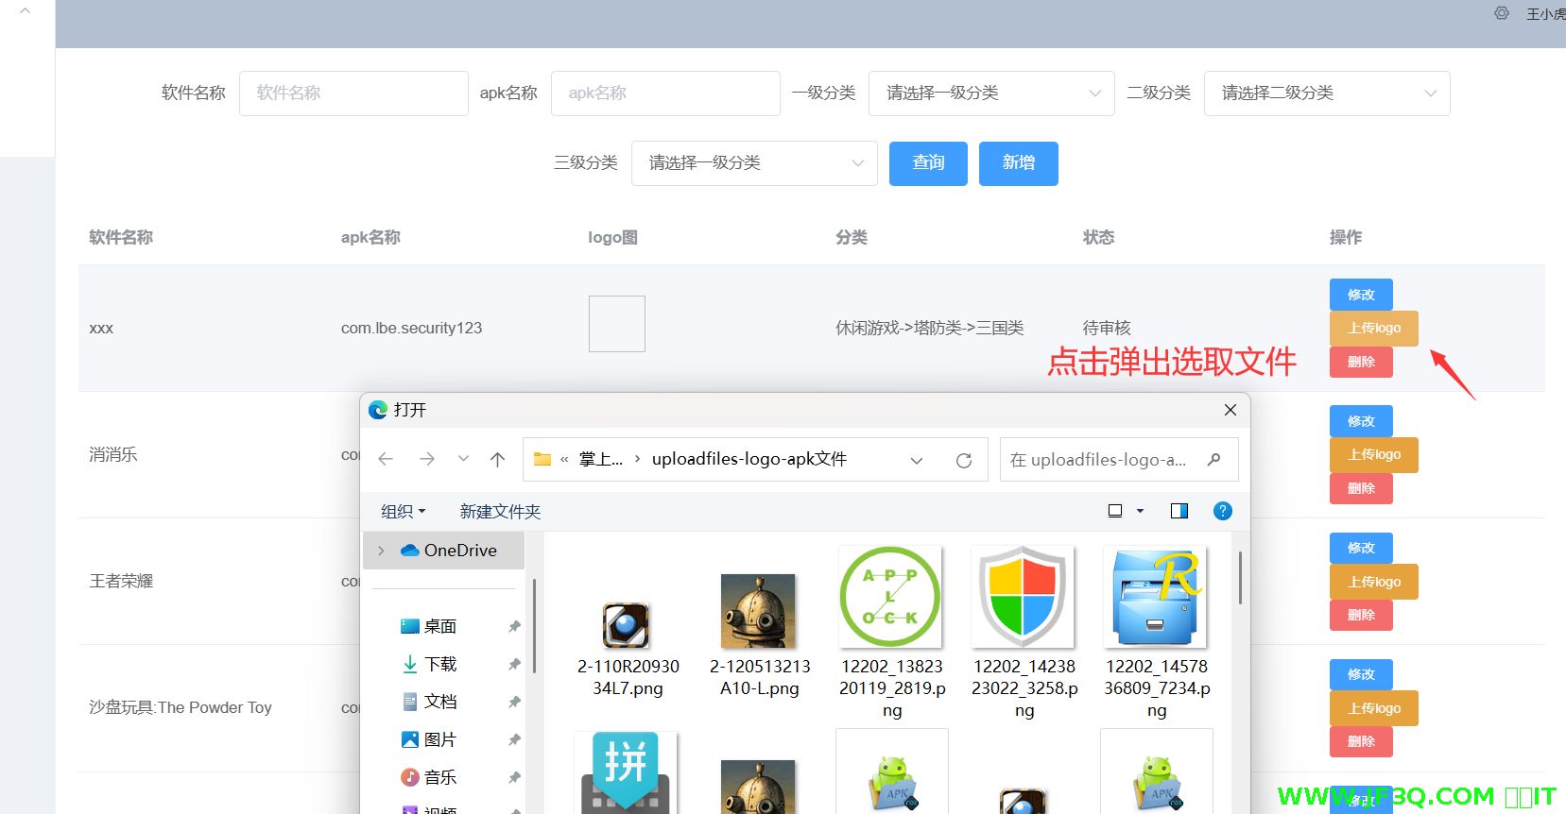Expand the OneDrive tree node chevron
1566x814 pixels.
click(381, 551)
